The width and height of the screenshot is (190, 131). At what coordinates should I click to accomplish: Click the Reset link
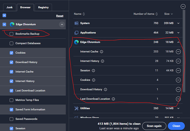point(60,16)
